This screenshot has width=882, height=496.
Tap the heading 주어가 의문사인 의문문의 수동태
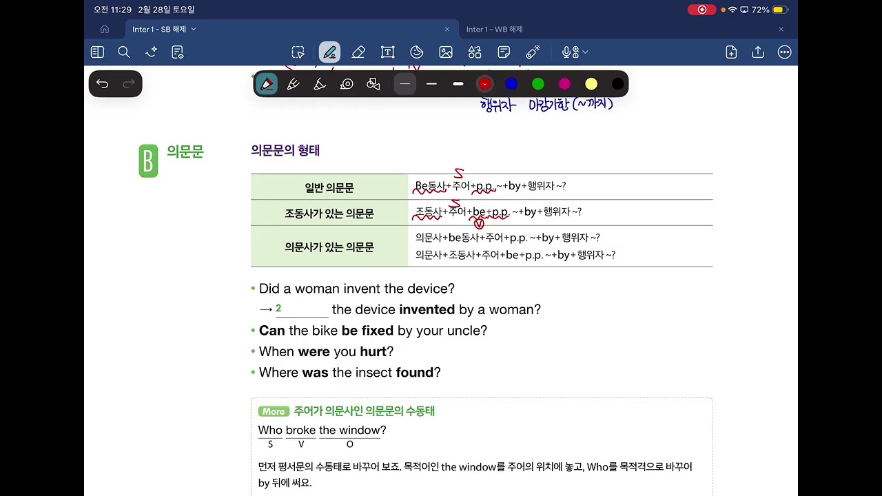tap(364, 411)
